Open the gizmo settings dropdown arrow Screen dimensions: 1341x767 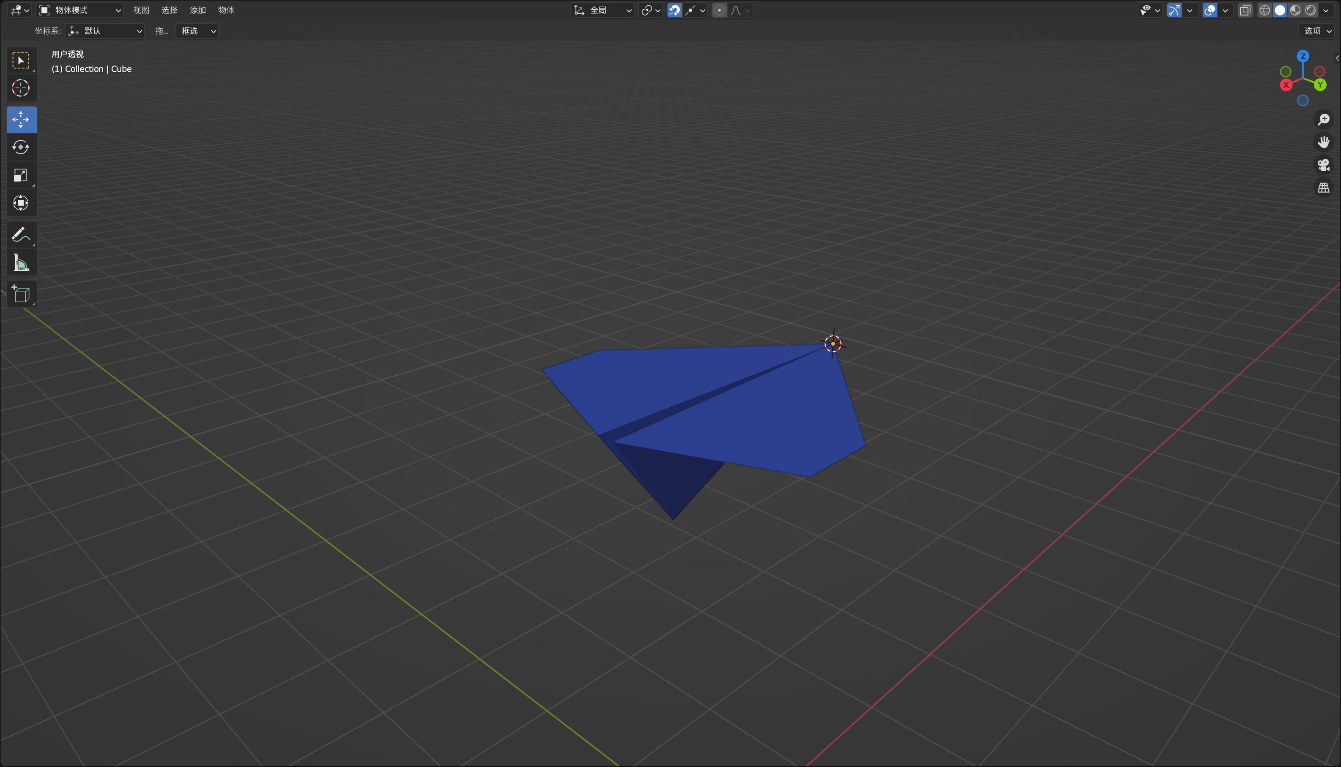coord(1189,10)
